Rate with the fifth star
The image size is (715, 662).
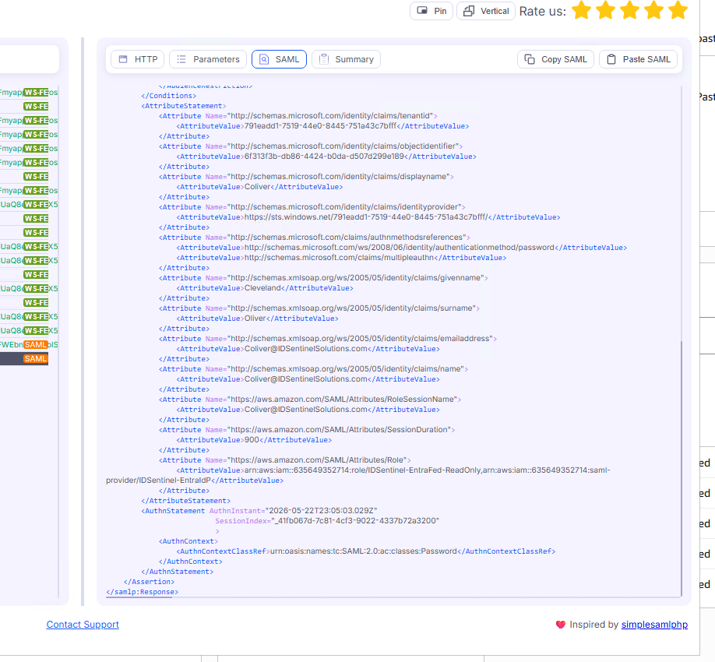(x=678, y=10)
